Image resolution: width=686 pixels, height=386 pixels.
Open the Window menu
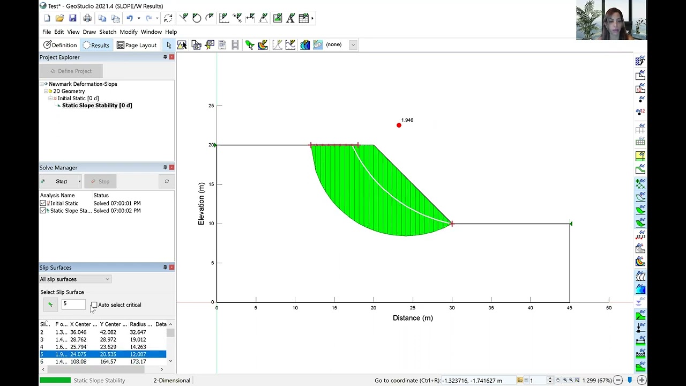click(151, 32)
